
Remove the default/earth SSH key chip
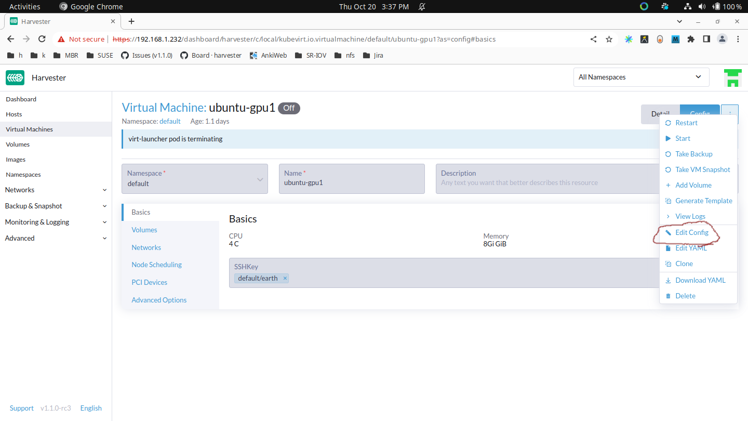[285, 278]
